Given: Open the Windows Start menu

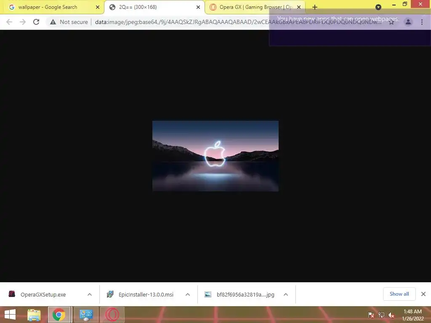Looking at the screenshot, I should 10,315.
